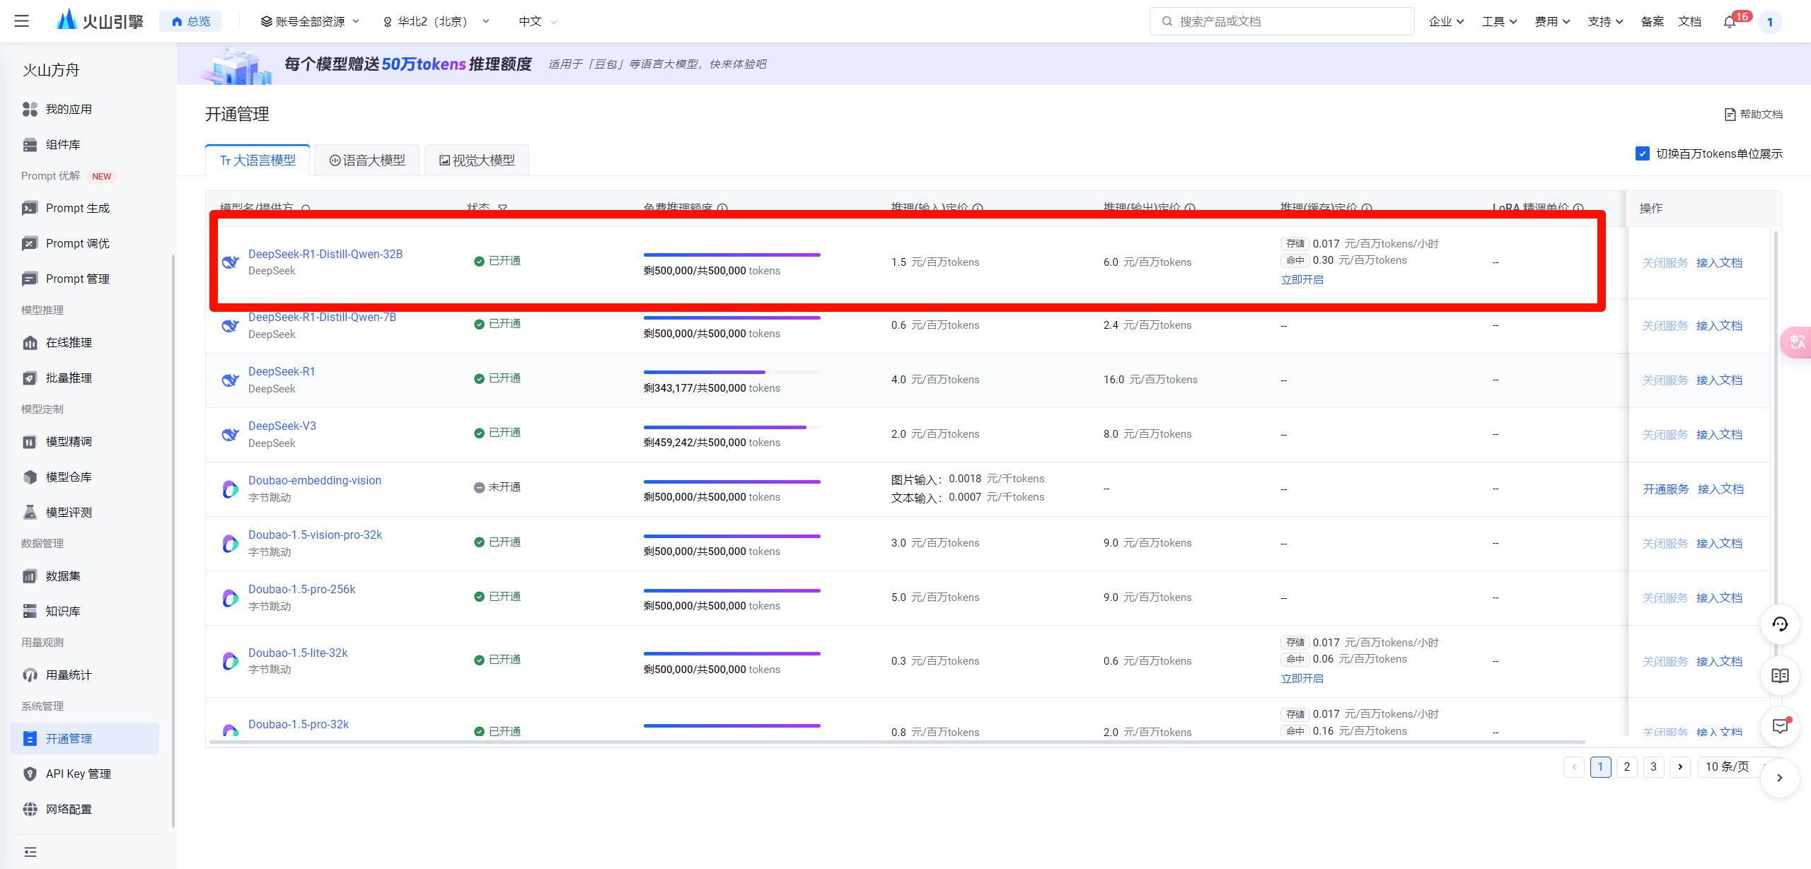Viewport: 1811px width, 869px height.
Task: Click the table horizontal scrollbar
Action: [x=897, y=742]
